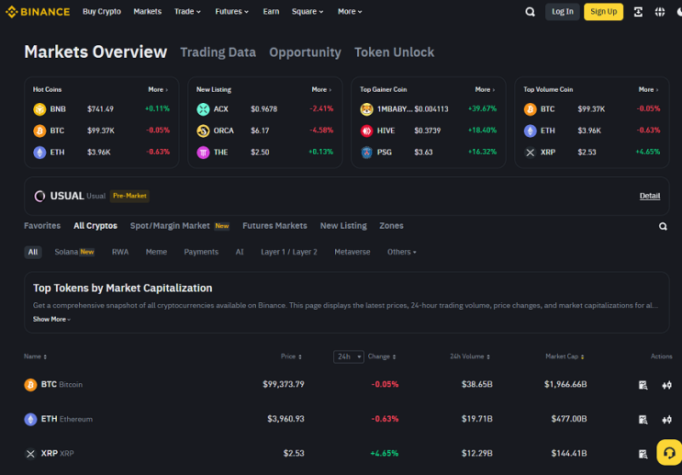Open the download app QR icon
Image resolution: width=682 pixels, height=475 pixels.
[x=638, y=12]
